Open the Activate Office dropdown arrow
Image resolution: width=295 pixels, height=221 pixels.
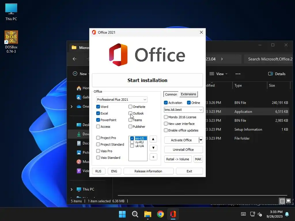[x=201, y=140]
